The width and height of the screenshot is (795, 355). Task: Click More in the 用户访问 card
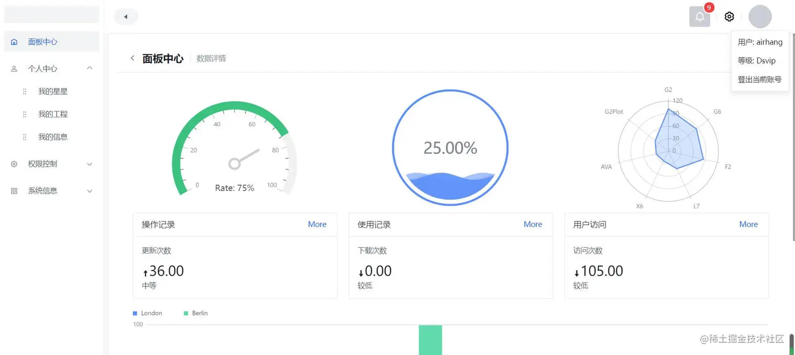(748, 225)
